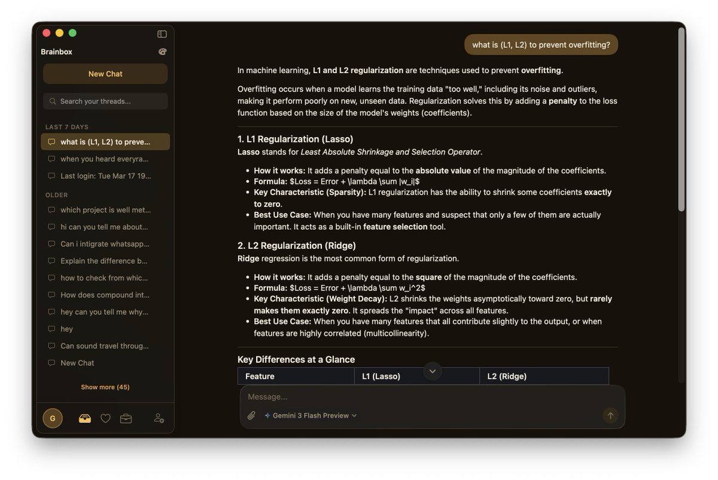Open thread 'hi can you tell me about...'
The height and width of the screenshot is (480, 718).
[x=105, y=227]
